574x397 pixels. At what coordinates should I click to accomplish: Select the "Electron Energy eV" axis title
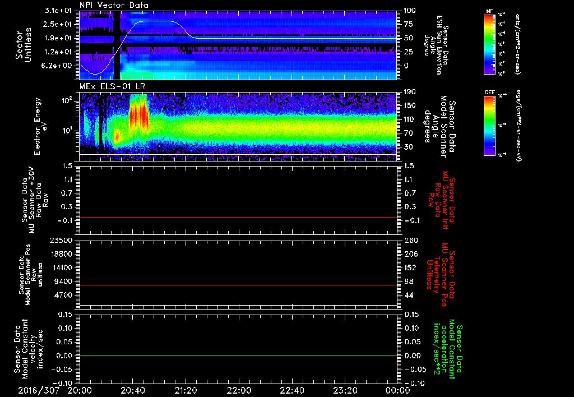point(40,126)
